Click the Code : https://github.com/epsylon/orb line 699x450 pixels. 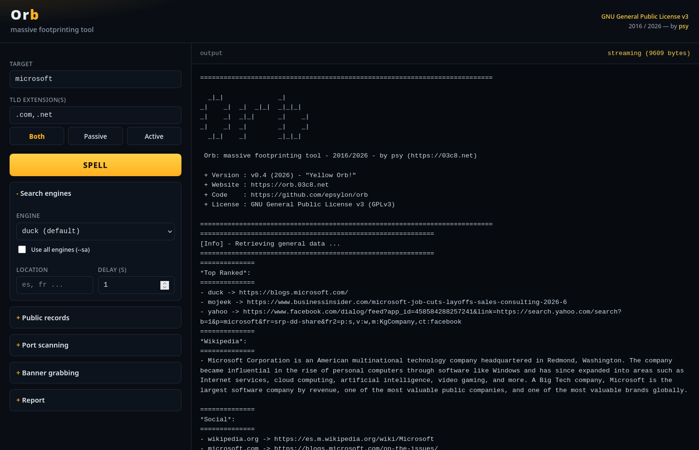[x=286, y=195]
